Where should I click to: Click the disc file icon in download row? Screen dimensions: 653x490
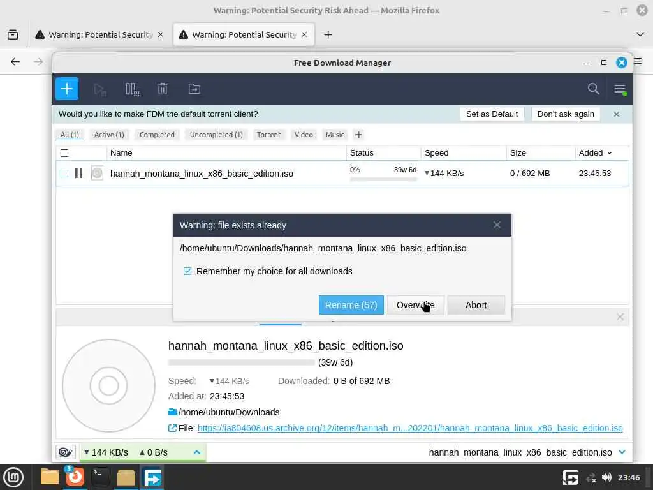[97, 173]
